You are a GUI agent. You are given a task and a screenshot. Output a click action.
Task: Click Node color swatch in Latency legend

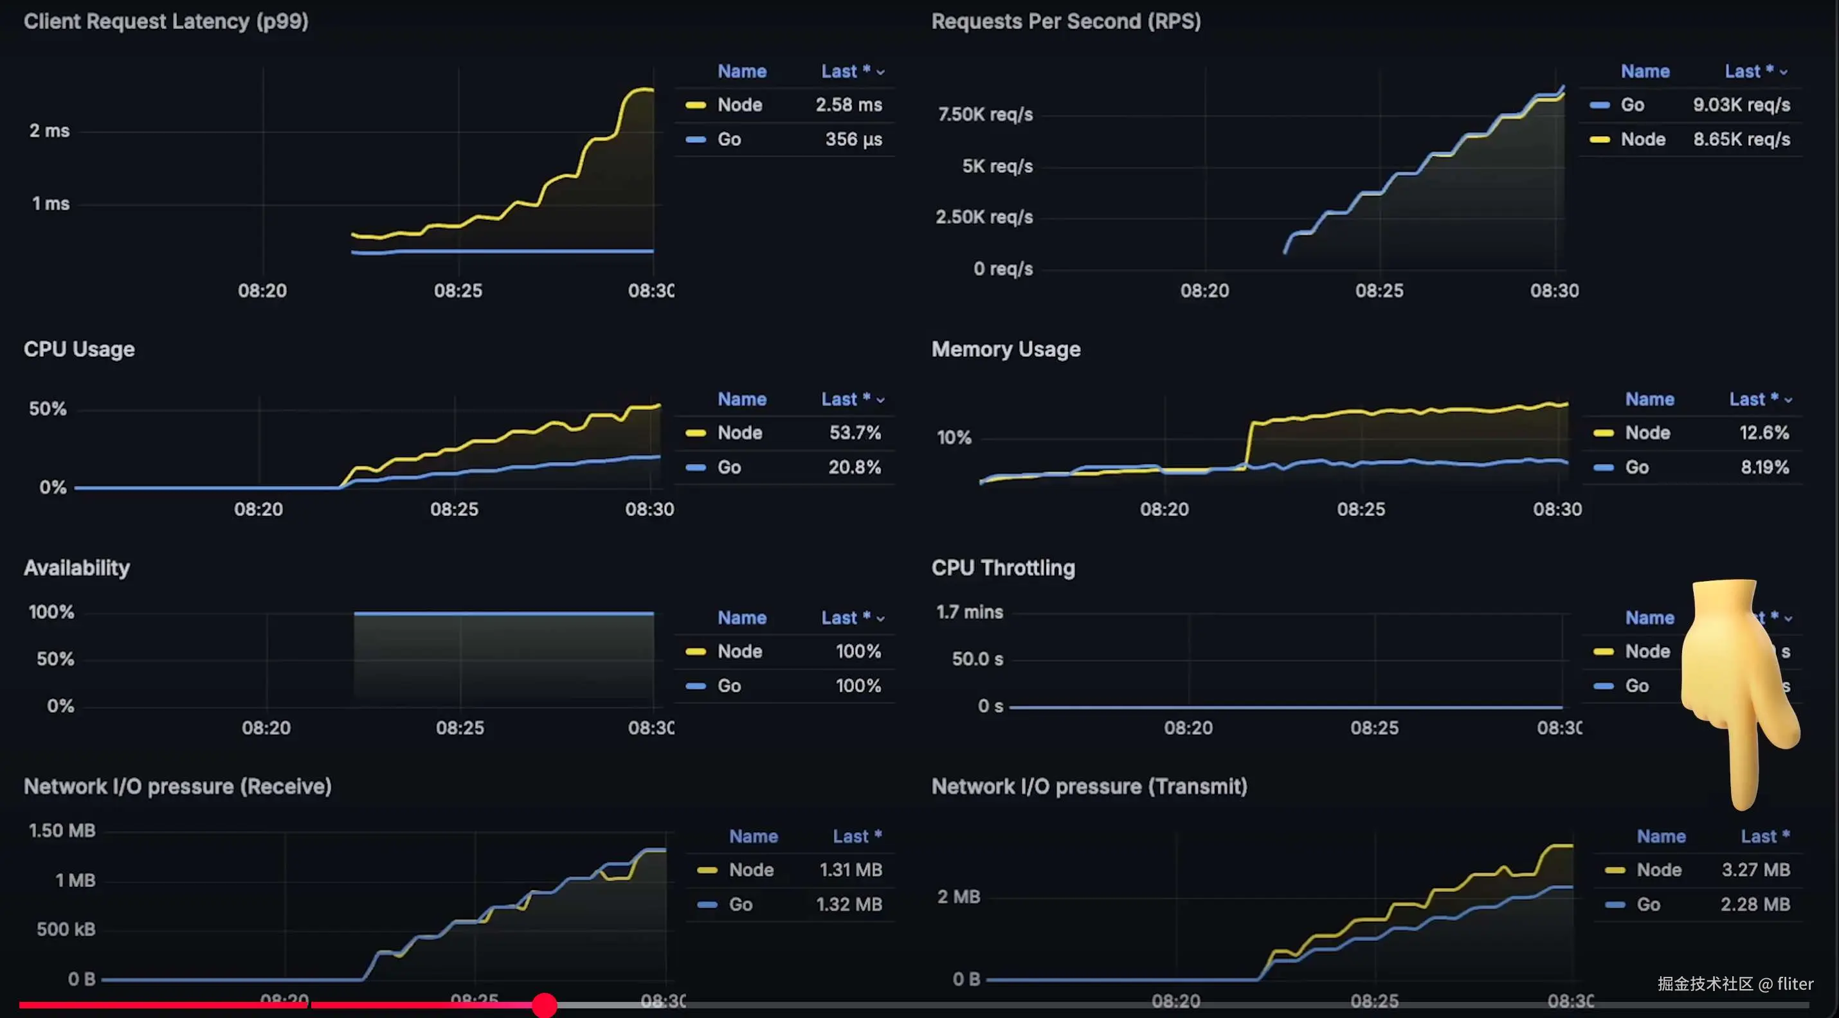coord(695,105)
